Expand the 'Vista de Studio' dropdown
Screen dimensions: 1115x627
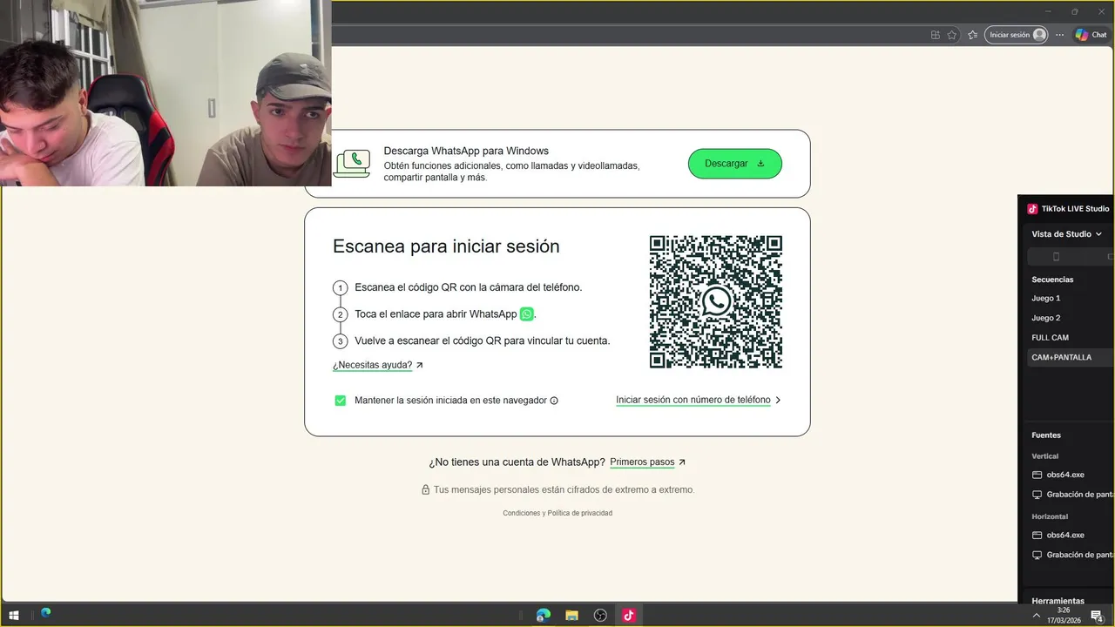coord(1066,234)
